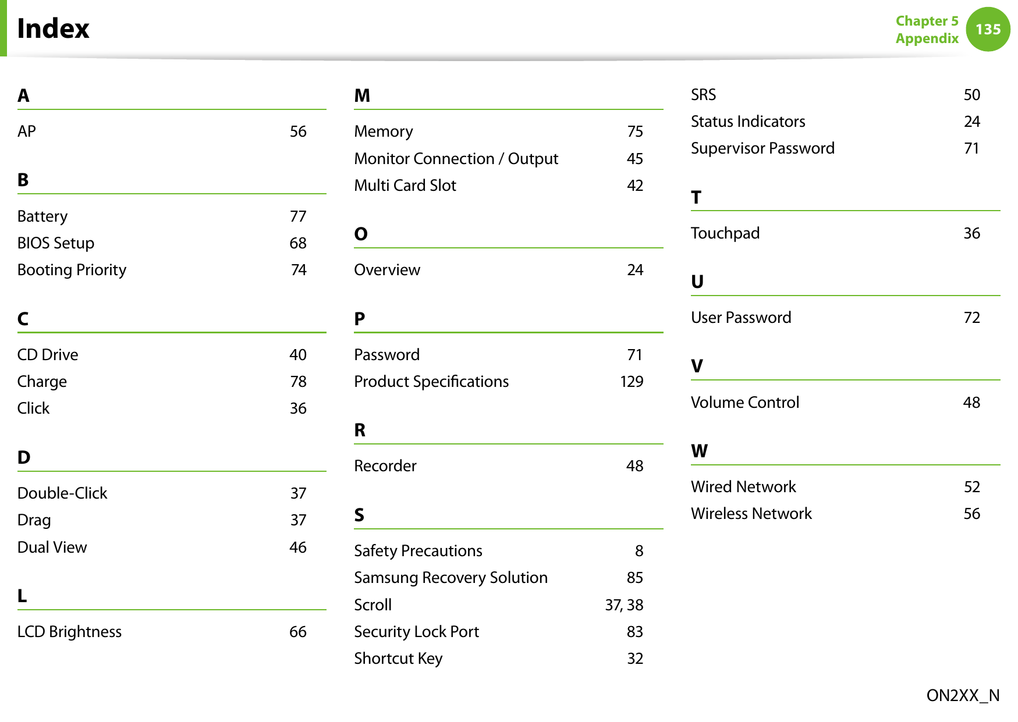Open the Product Specifications entry
Viewport: 1018px width, 722px height.
pos(499,382)
